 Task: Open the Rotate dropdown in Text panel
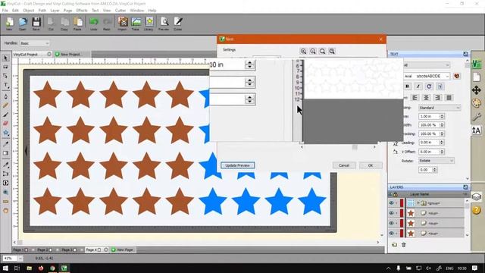click(x=436, y=161)
